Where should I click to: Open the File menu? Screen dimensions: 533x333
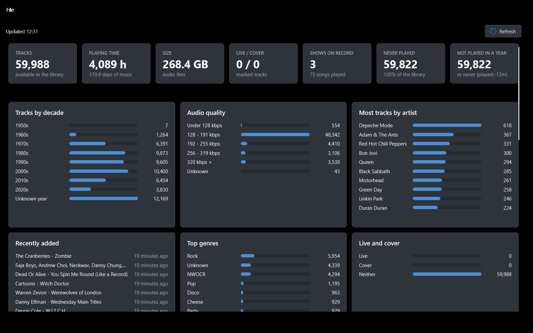tap(10, 10)
